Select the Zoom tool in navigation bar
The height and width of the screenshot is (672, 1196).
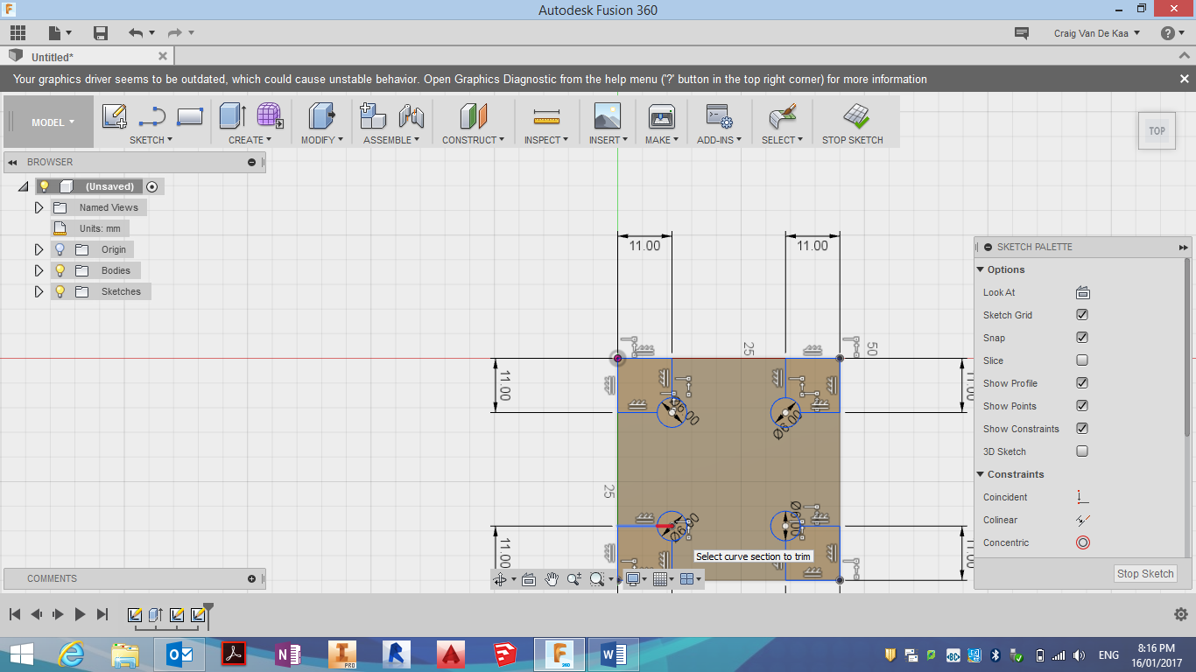click(574, 579)
